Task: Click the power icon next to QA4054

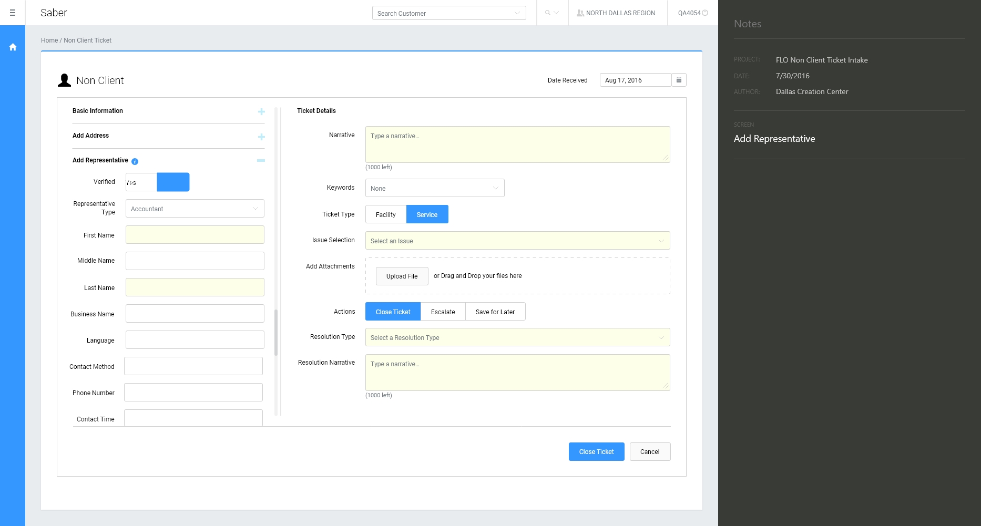Action: [x=705, y=13]
